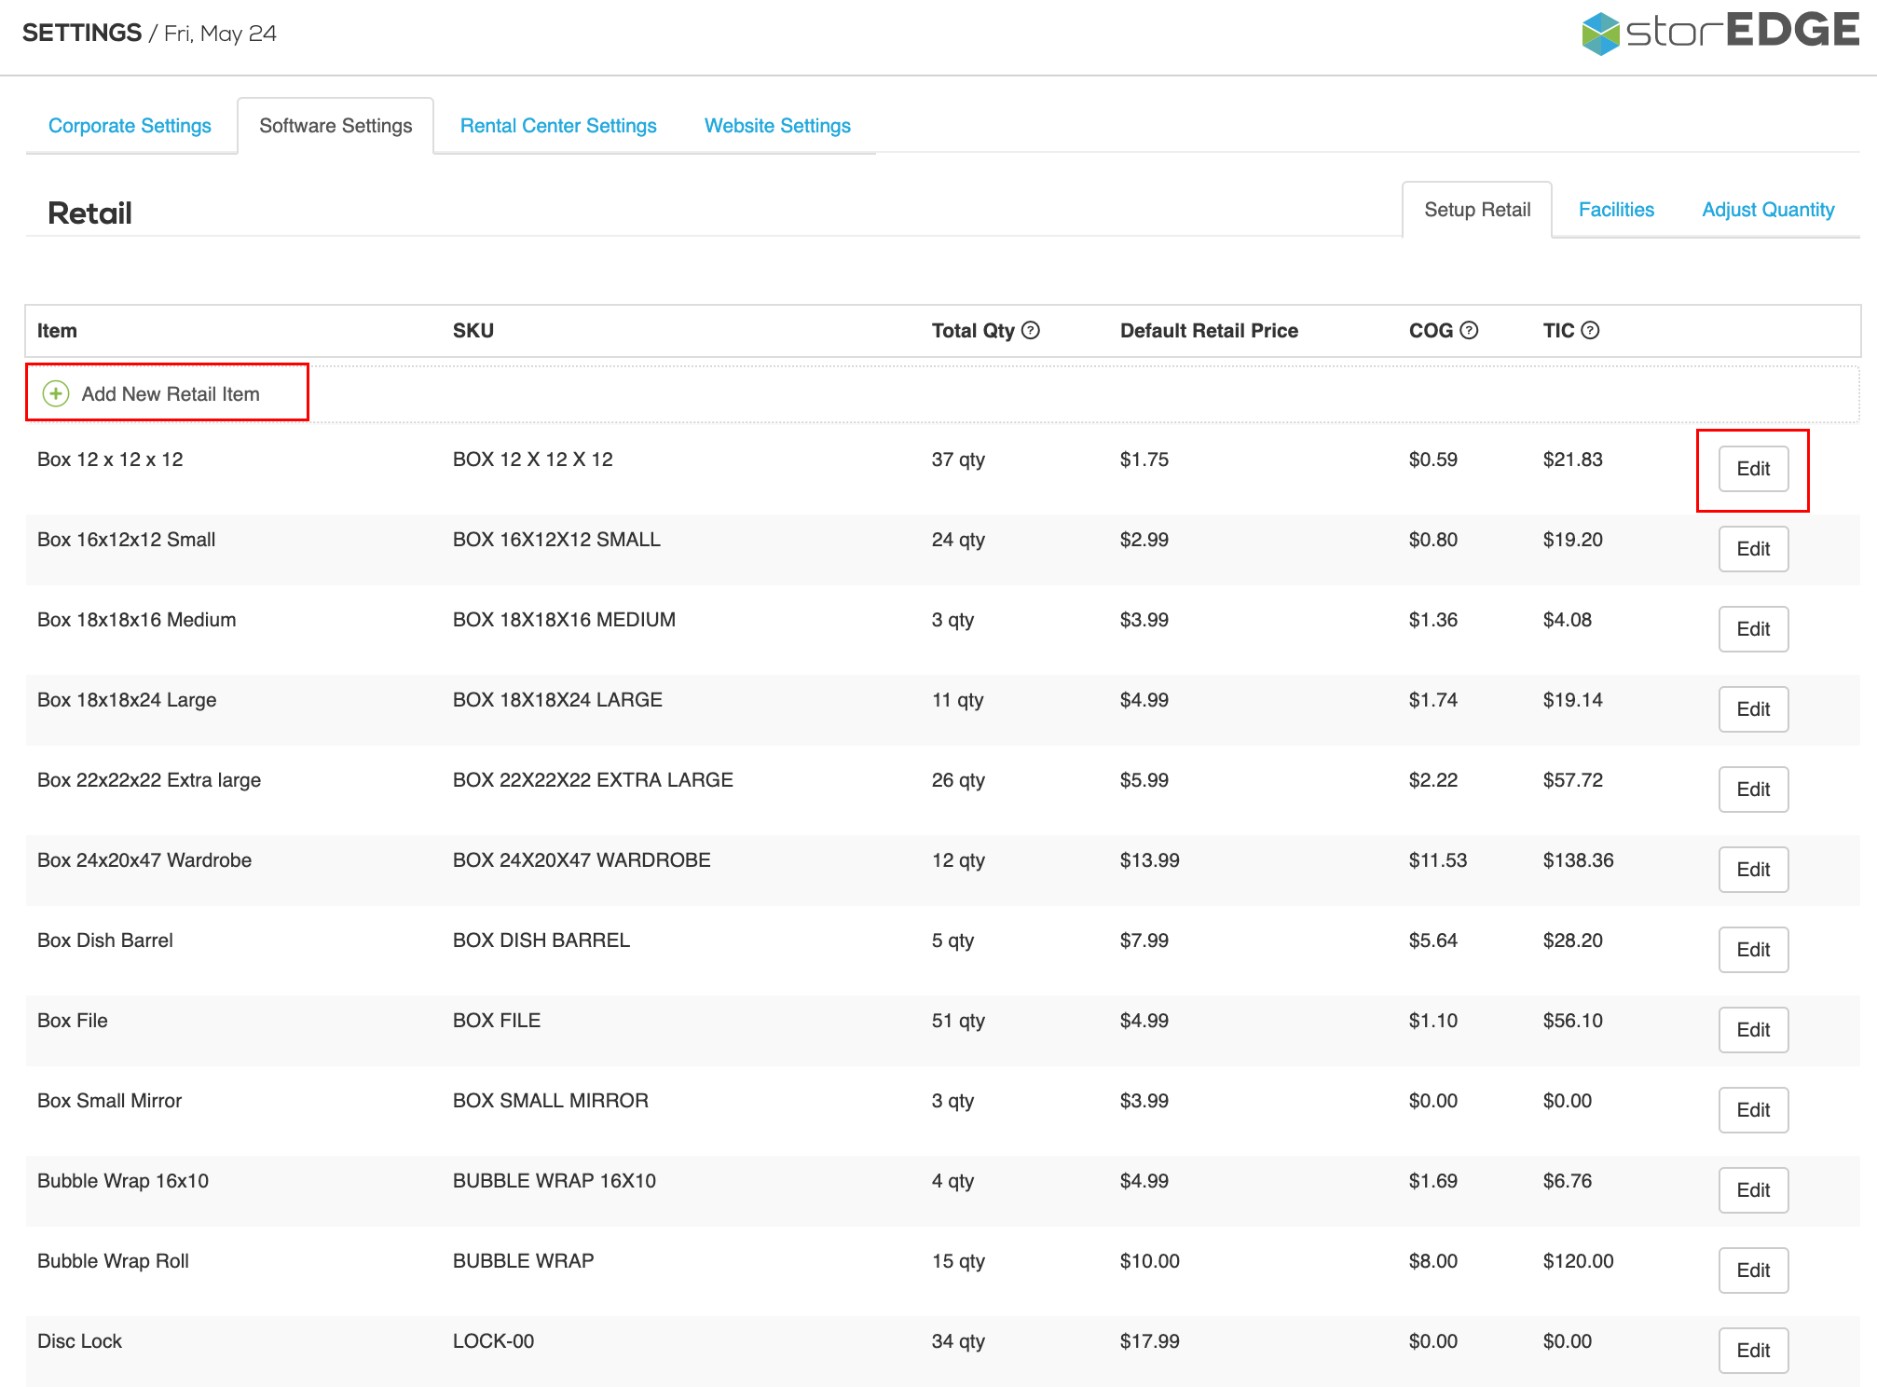Viewport: 1877px width, 1387px height.
Task: Edit the Box Small Mirror item
Action: point(1753,1110)
